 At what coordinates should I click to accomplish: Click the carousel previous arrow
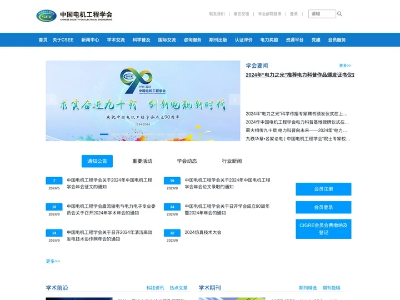coord(51,99)
